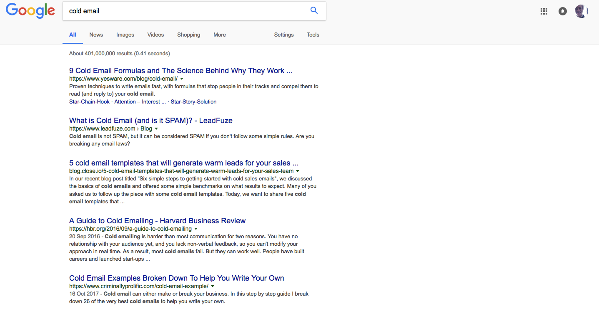The image size is (599, 311).
Task: Open the Settings menu
Action: pyautogui.click(x=284, y=35)
